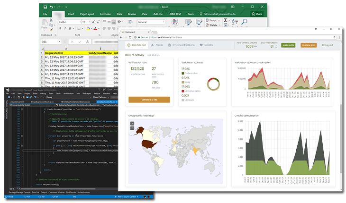Open the font color red A swatch
This screenshot has width=346, height=203.
point(95,28)
